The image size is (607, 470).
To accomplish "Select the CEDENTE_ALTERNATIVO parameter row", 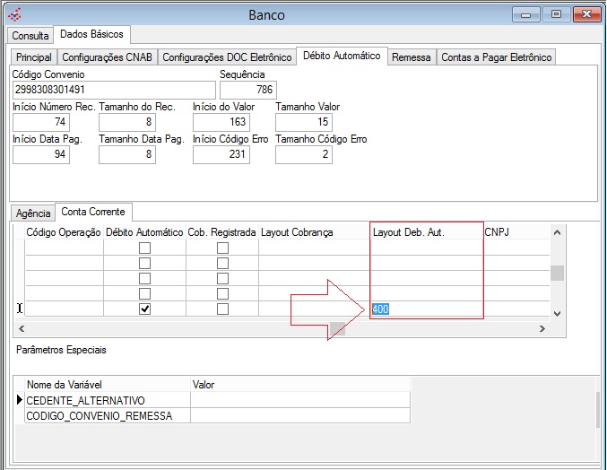I will click(x=85, y=400).
